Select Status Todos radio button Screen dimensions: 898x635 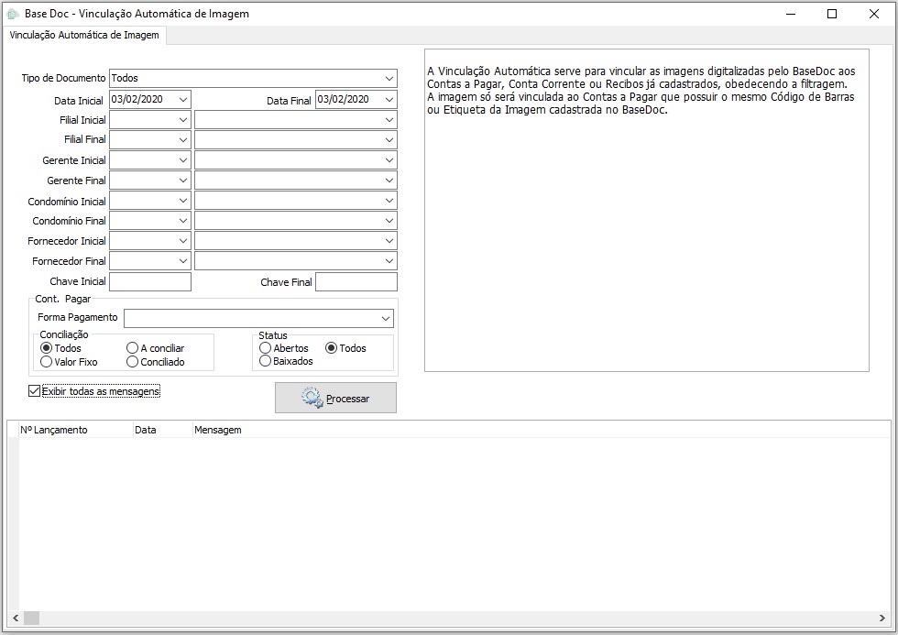click(x=331, y=348)
